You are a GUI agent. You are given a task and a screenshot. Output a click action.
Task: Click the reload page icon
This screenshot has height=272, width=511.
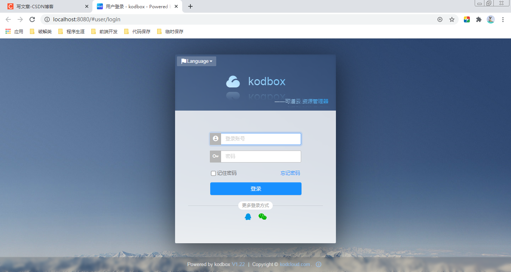click(x=32, y=19)
